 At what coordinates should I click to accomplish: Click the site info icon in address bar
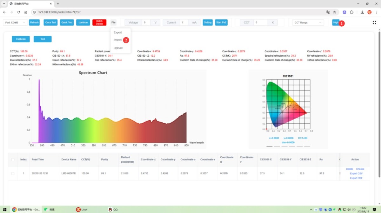[x=35, y=12]
